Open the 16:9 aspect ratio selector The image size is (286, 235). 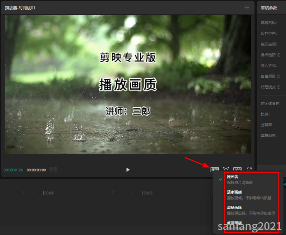point(237,170)
